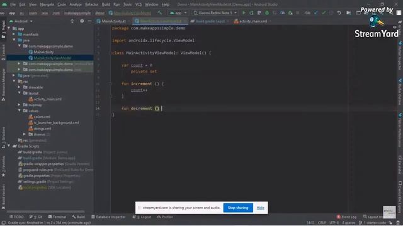Screen dimensions: 403x226
Task: Click the Apply Changes and Restart icon
Action: pos(251,13)
